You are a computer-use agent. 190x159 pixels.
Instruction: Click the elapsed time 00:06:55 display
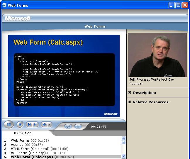click(99, 126)
